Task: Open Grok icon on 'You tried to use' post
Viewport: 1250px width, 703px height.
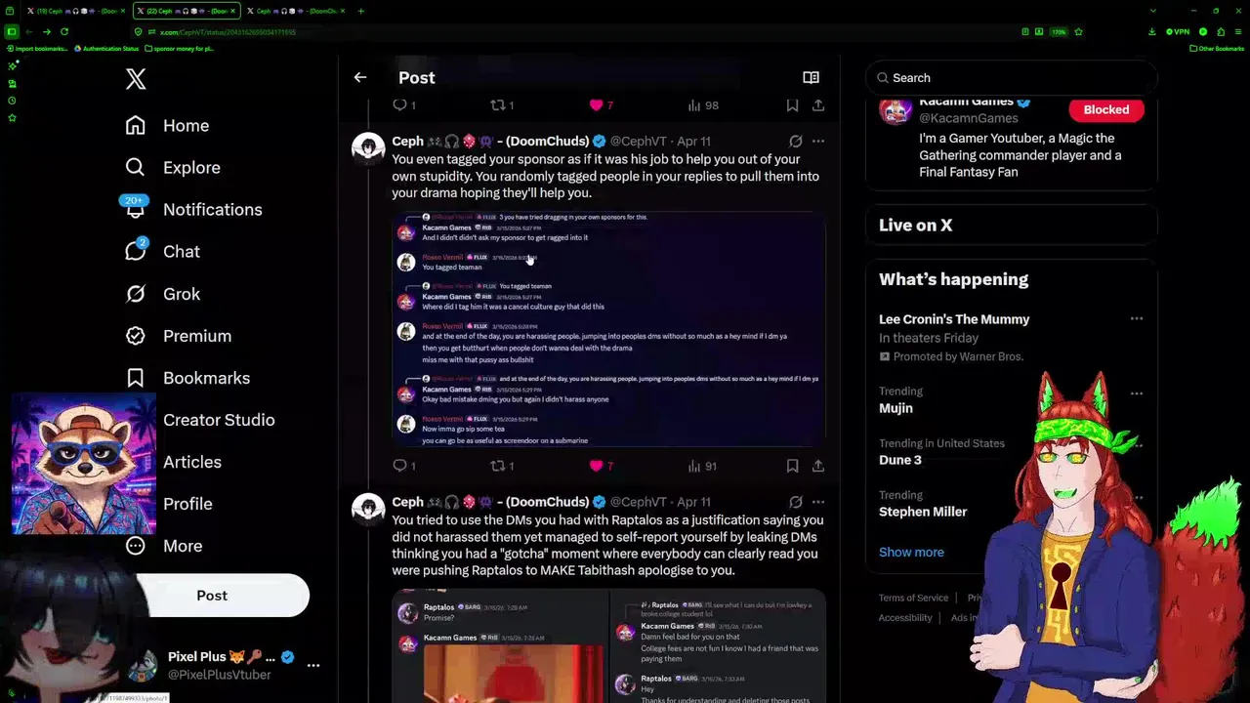Action: (x=796, y=502)
